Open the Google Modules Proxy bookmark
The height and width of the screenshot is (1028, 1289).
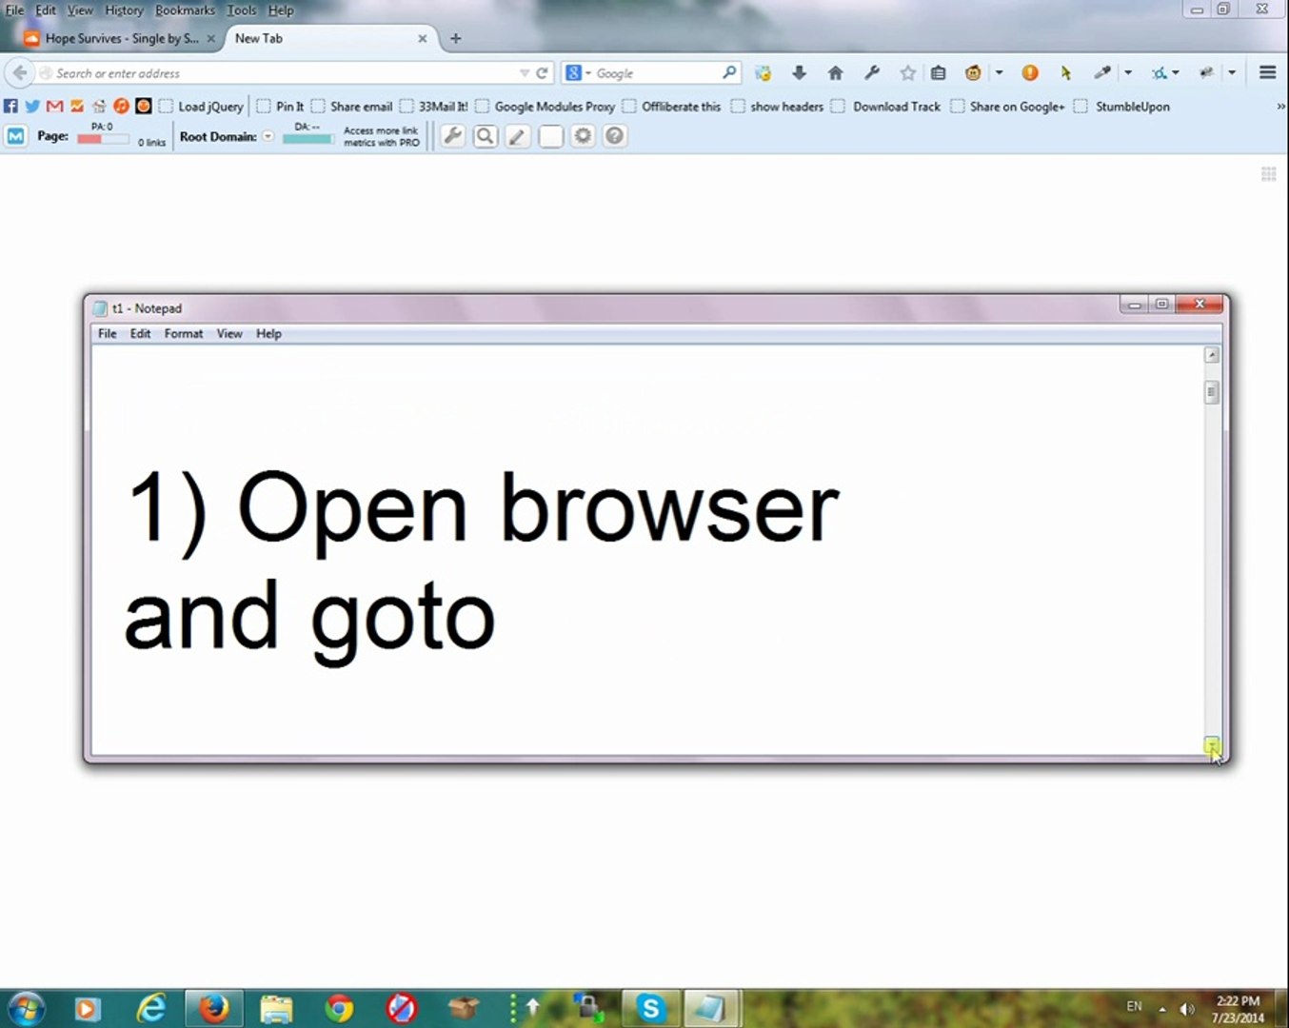[x=545, y=107]
